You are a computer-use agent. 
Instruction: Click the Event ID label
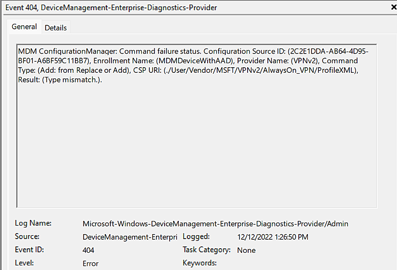(30, 250)
